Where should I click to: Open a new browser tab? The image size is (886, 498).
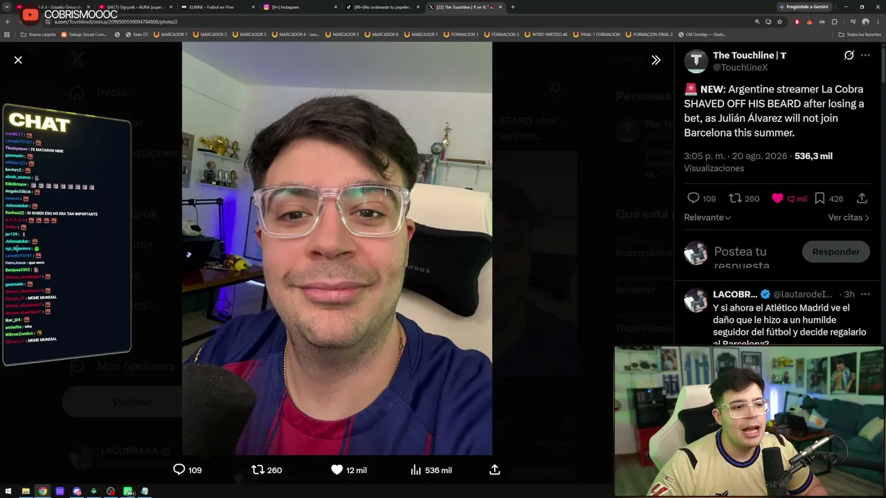tap(512, 7)
